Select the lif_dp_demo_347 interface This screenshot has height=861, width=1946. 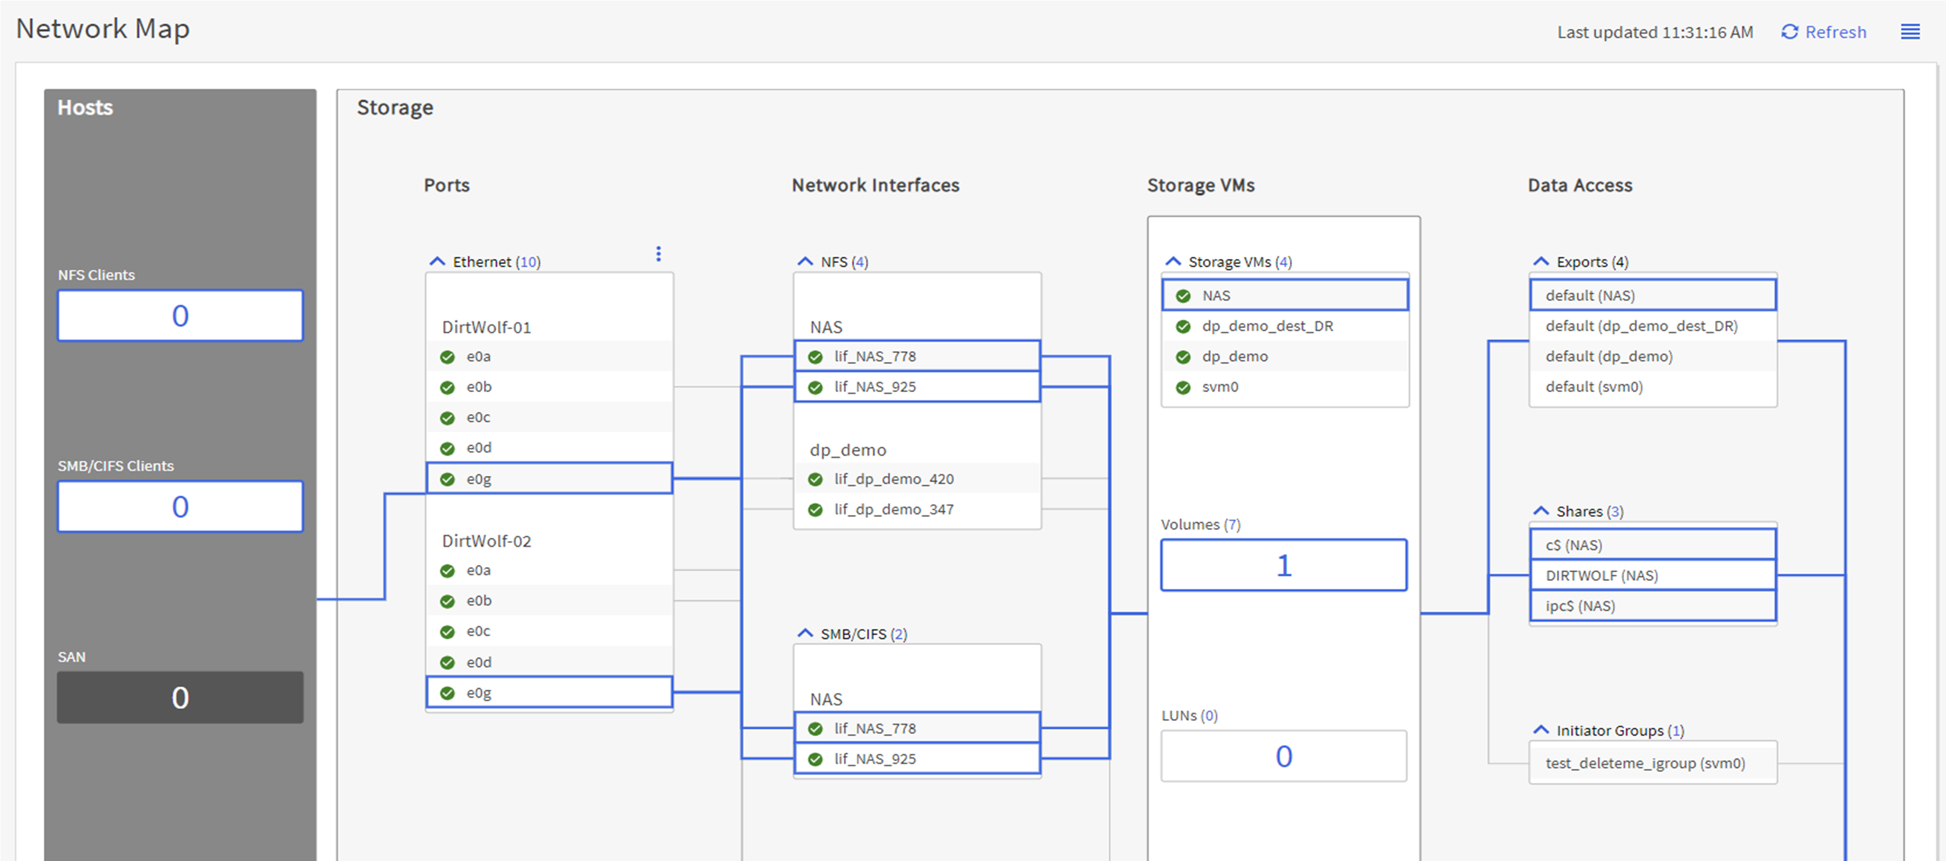pos(917,509)
